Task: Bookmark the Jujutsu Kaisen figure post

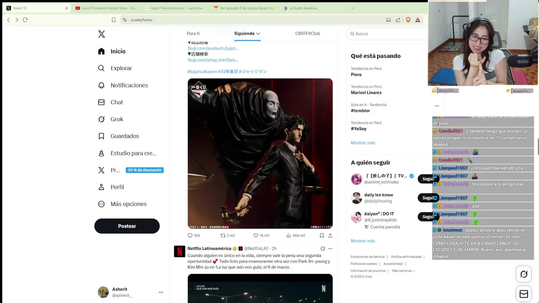Action: [x=322, y=236]
